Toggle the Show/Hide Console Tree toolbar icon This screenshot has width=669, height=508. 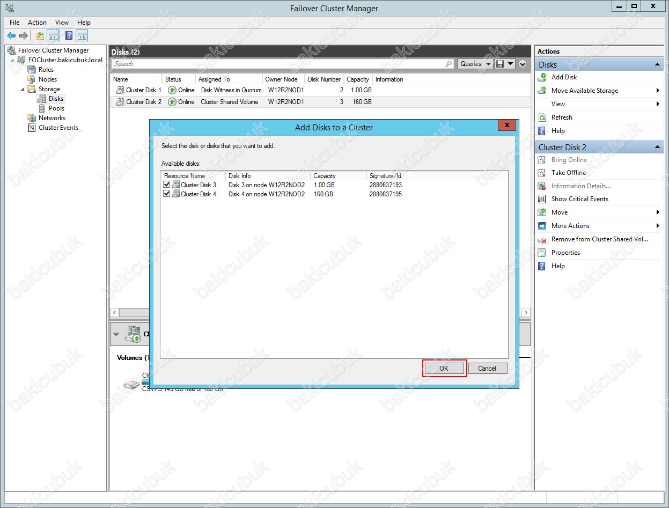53,36
